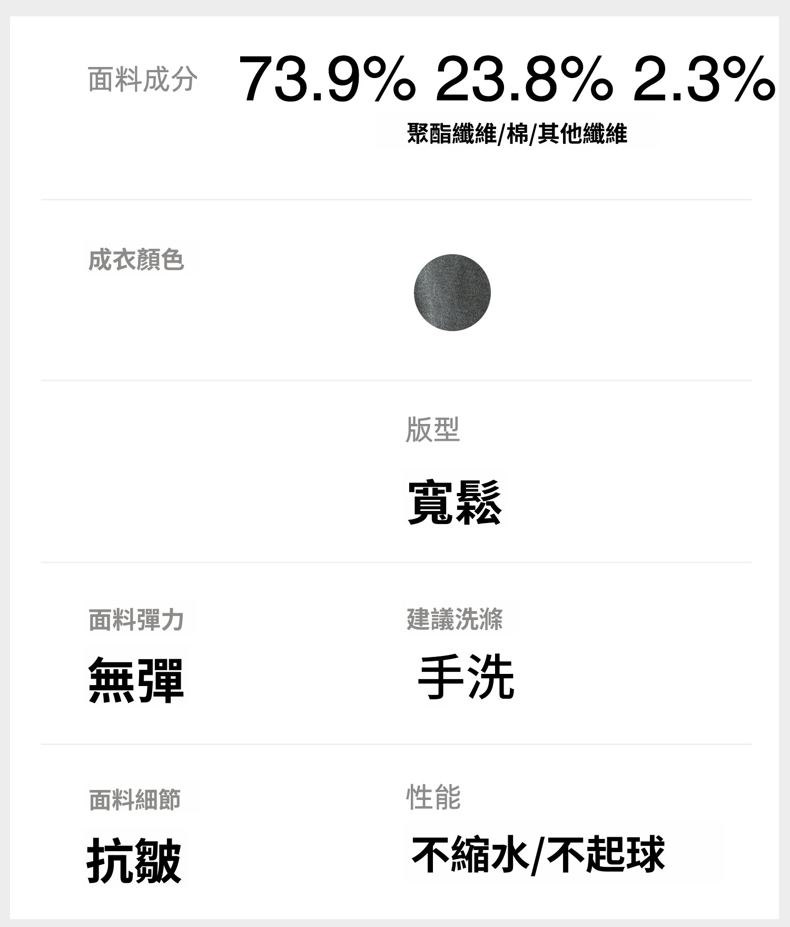Click the 23.8% percentage figure

(524, 79)
